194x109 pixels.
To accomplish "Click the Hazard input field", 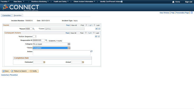I will (29, 29).
